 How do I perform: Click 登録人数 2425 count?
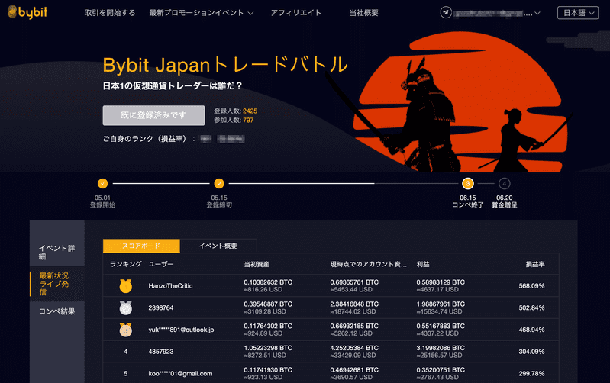(x=235, y=111)
